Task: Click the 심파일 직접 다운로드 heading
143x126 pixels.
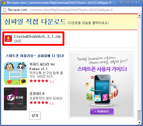Action: [x=35, y=22]
